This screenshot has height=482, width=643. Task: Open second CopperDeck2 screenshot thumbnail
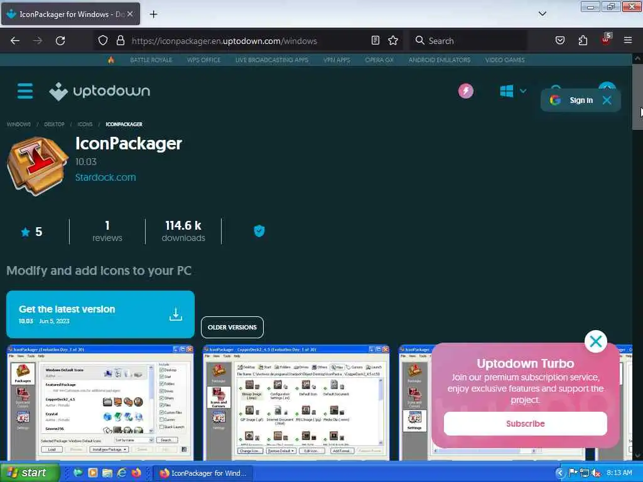click(296, 402)
